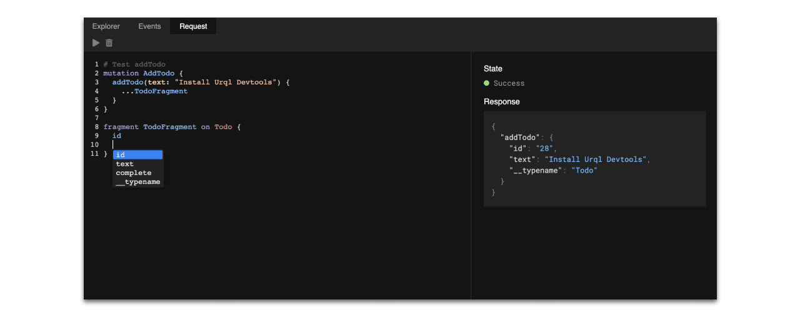Viewport: 800px width, 317px height.
Task: Click the "...TodoFragment" spread on line 4
Action: 155,91
